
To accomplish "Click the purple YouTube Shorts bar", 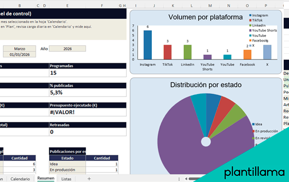I will (x=208, y=57).
